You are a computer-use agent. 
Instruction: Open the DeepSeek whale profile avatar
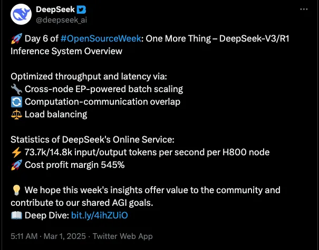coord(21,14)
